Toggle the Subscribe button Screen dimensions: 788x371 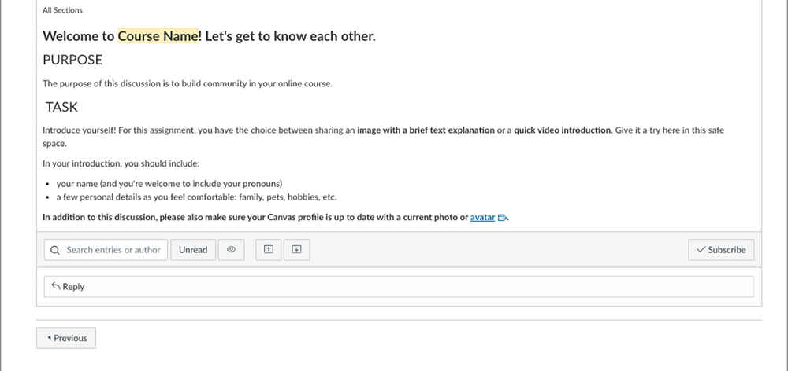(x=721, y=250)
